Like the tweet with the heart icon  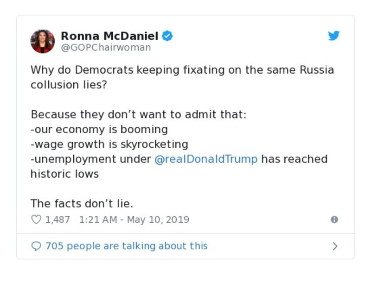[x=36, y=219]
